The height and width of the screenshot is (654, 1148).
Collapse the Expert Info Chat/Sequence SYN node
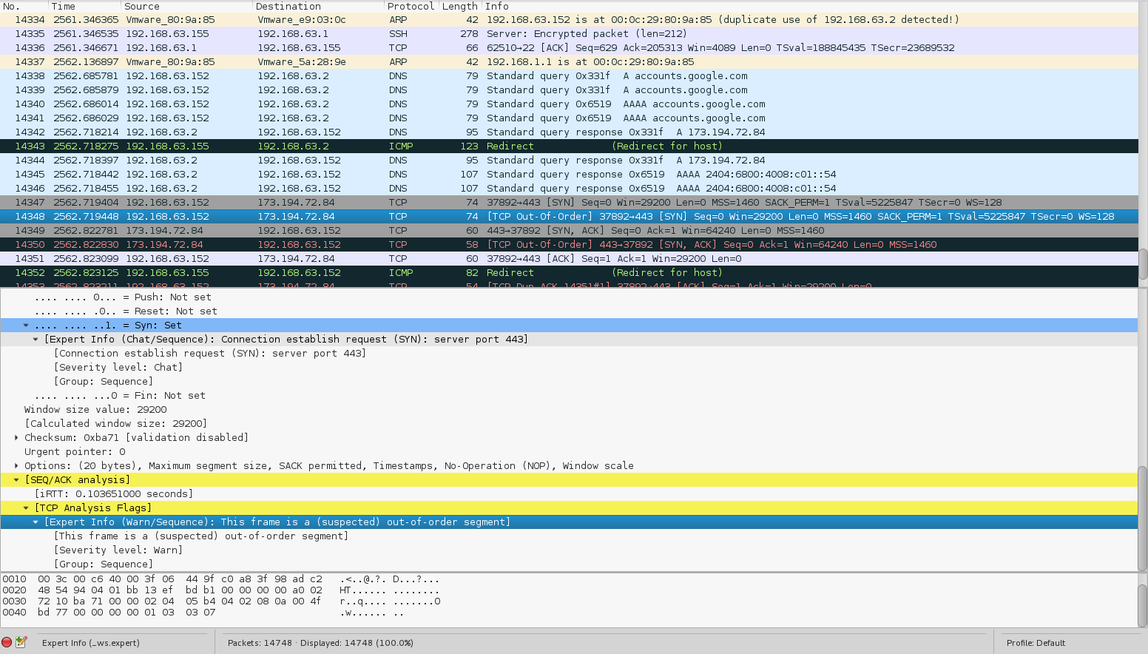(36, 340)
